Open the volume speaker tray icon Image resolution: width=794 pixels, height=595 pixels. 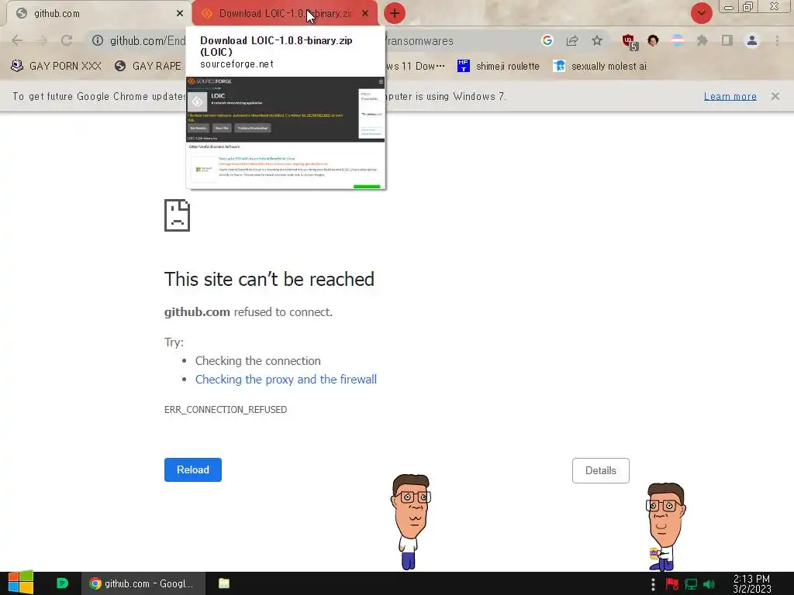(709, 584)
